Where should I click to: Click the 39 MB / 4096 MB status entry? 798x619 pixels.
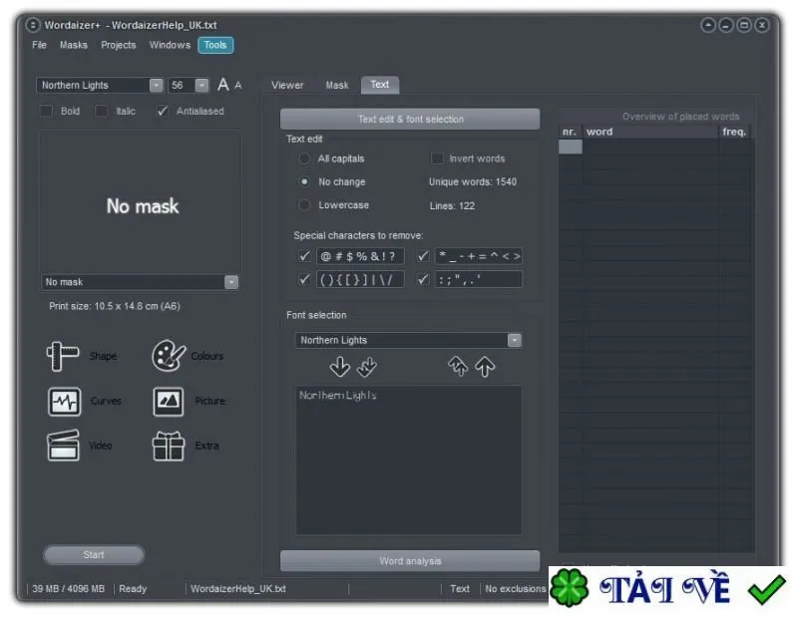68,588
